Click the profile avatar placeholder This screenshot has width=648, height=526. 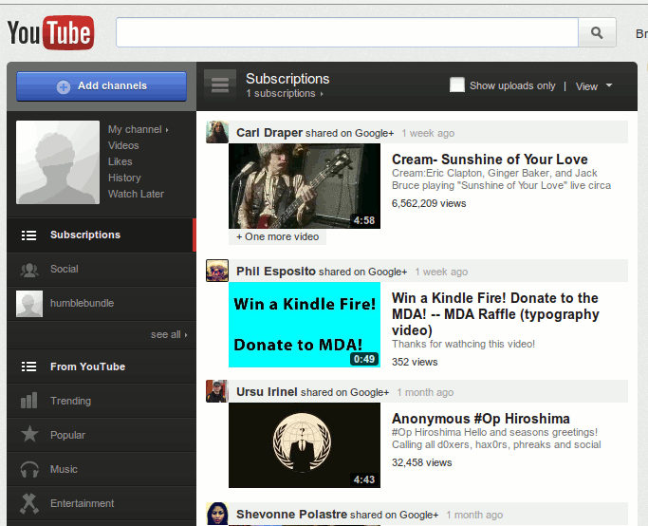58,162
